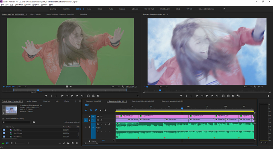Image resolution: width=273 pixels, height=149 pixels.
Task: Open the Program monitor button editor
Action: pos(268,96)
